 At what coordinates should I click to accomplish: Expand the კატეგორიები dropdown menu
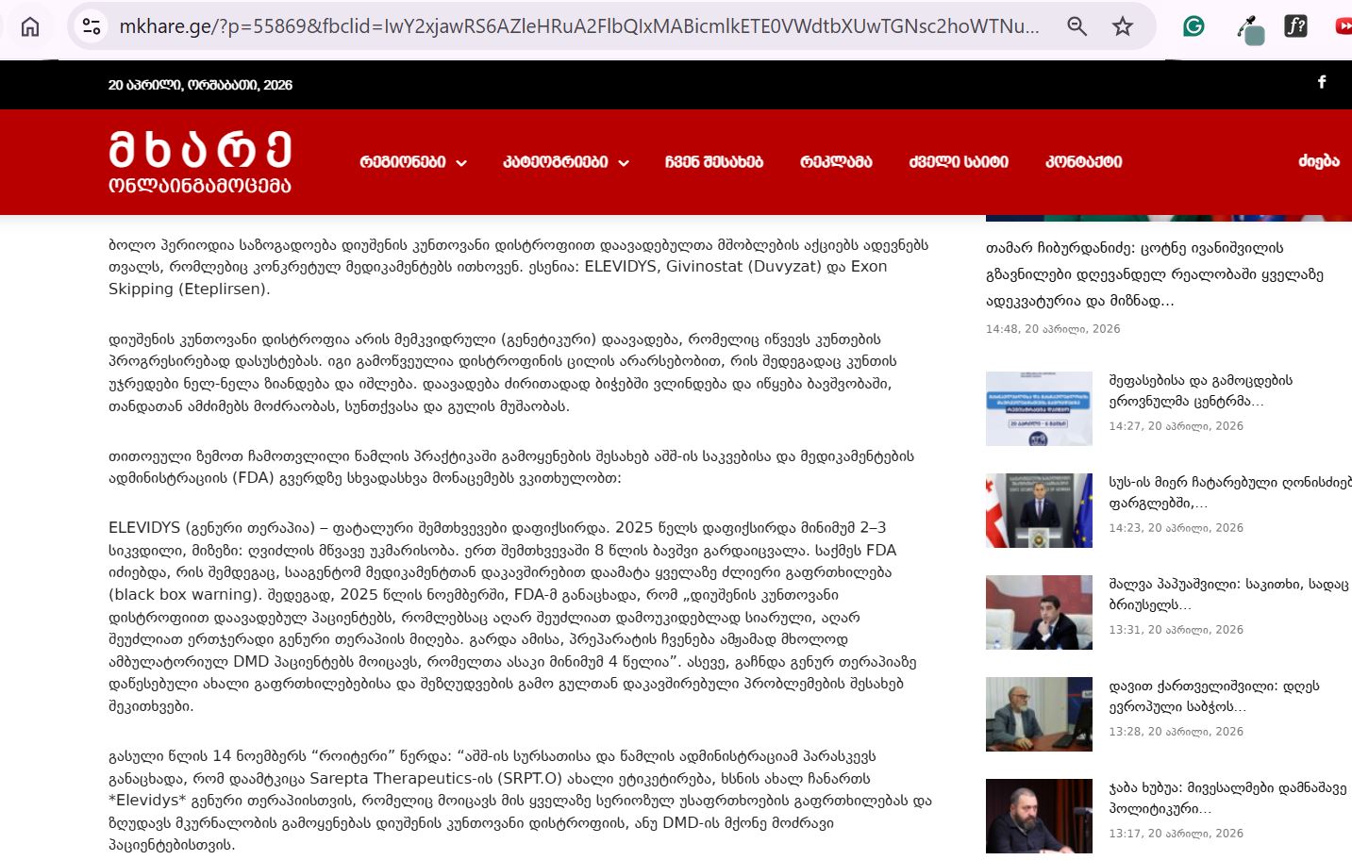coord(566,162)
